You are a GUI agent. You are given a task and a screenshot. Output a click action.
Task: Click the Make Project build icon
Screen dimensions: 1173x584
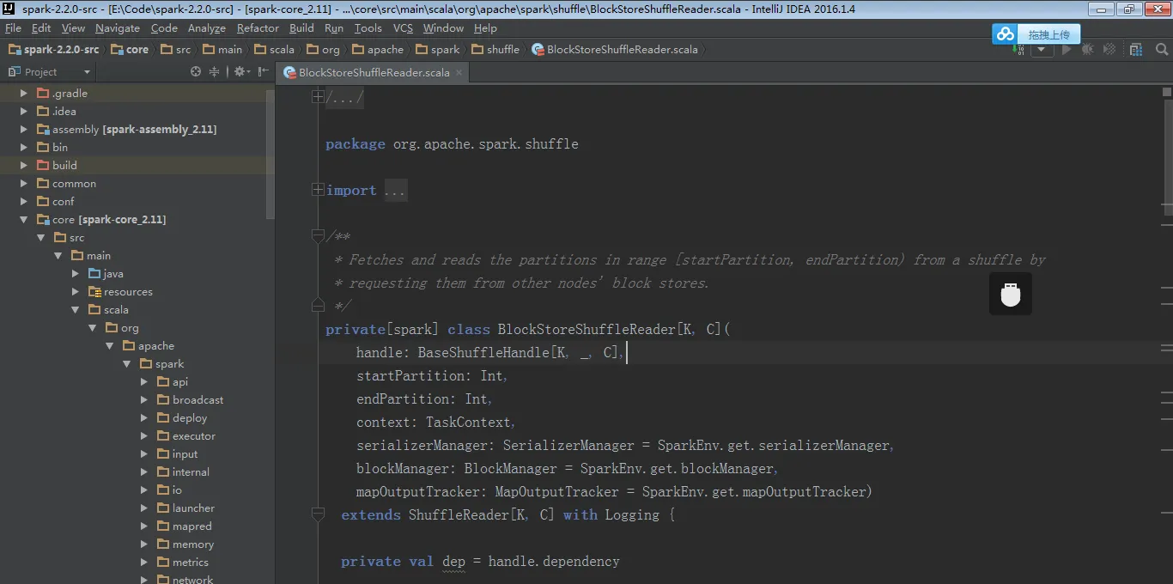[1019, 50]
